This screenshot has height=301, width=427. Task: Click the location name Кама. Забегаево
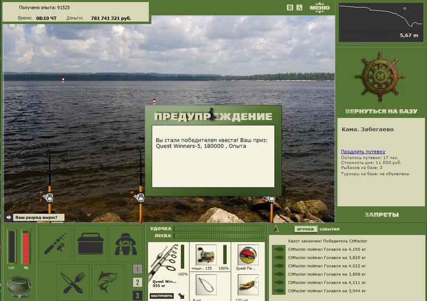(x=367, y=129)
